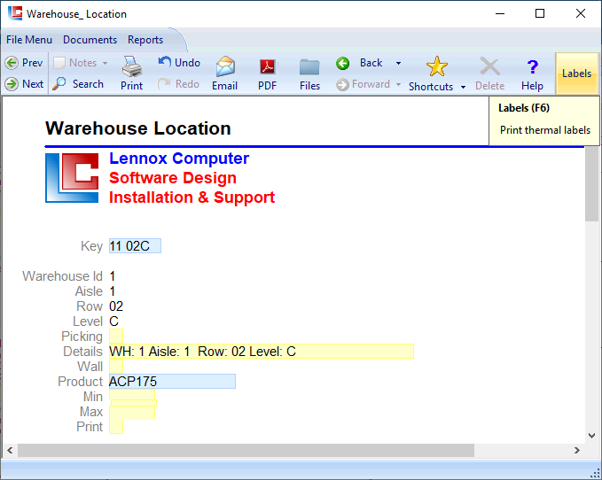Click the green Back arrow icon

click(343, 63)
